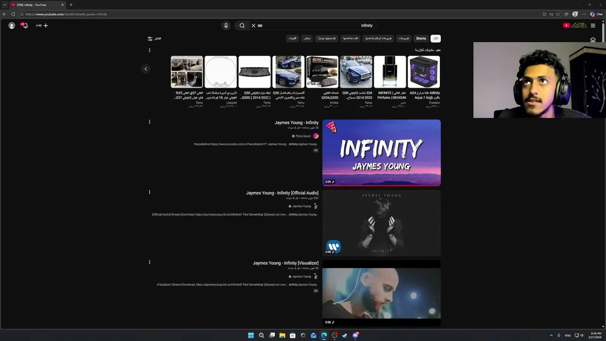Select the 'Recently uploaded' filter chip
This screenshot has width=606, height=341.
[327, 38]
